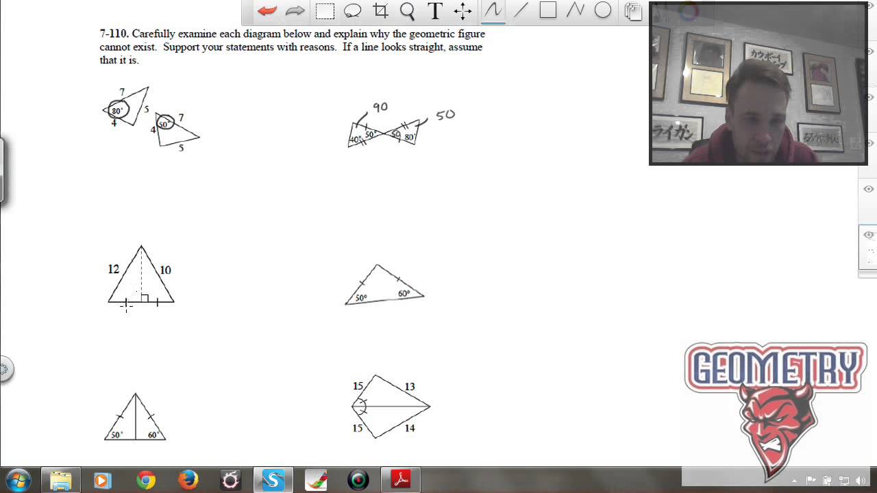Toggle the eye icon just below the webcam
Viewport: 877px width, 493px height.
(x=869, y=189)
